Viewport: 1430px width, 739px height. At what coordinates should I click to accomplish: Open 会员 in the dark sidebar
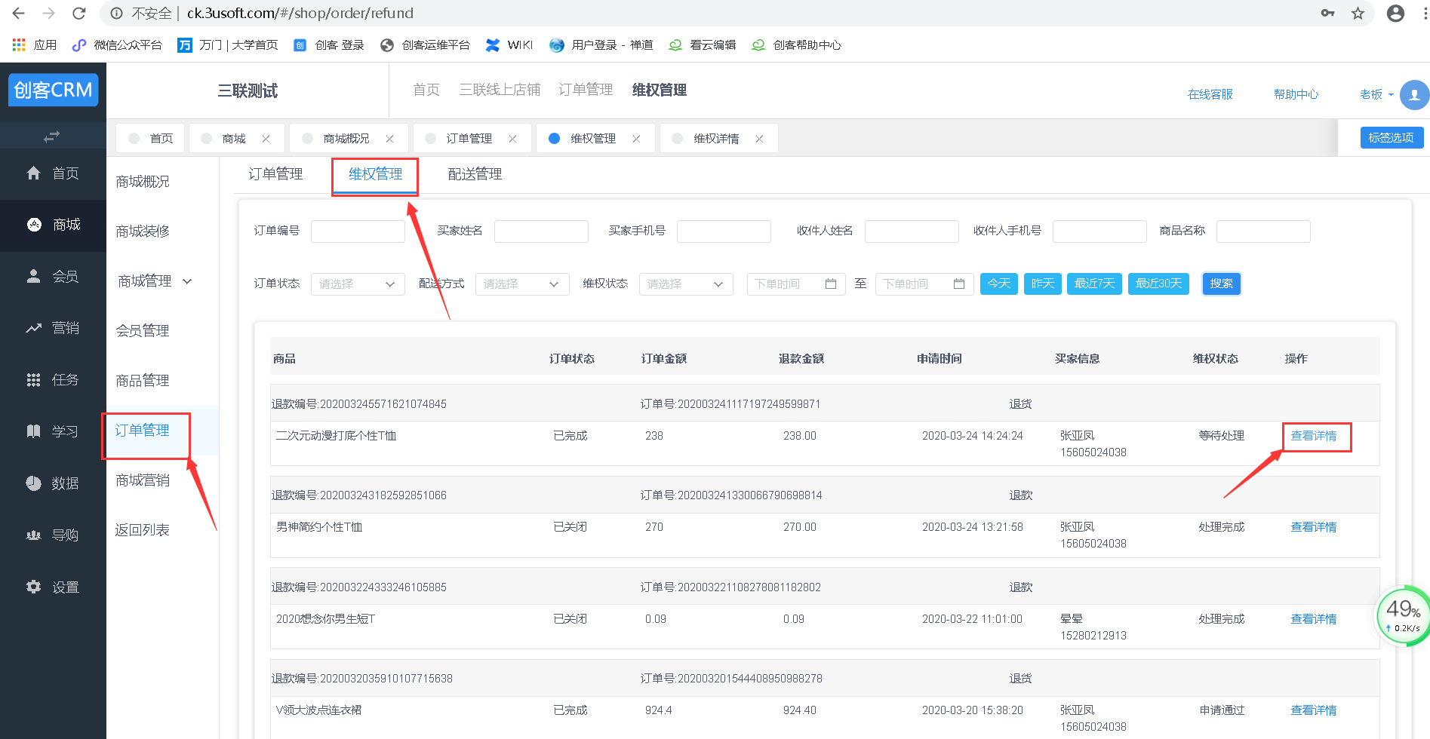point(53,277)
